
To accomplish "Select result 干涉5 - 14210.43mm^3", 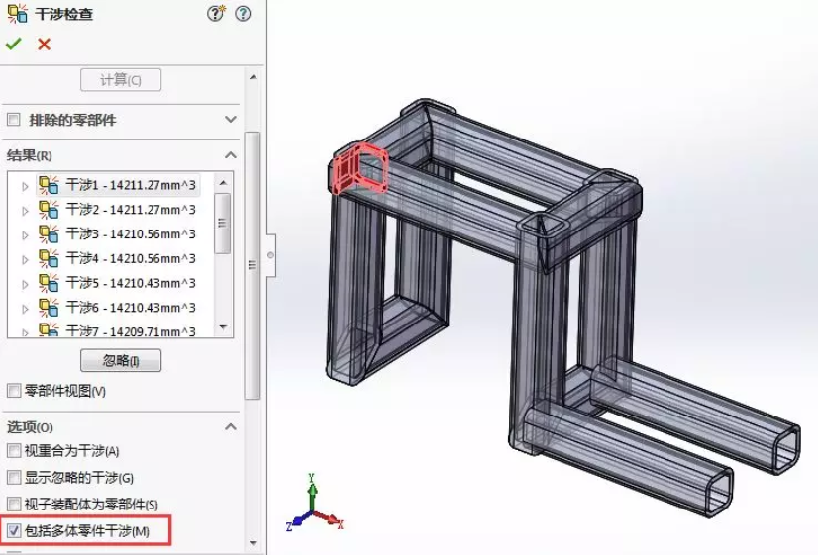I will pyautogui.click(x=131, y=283).
